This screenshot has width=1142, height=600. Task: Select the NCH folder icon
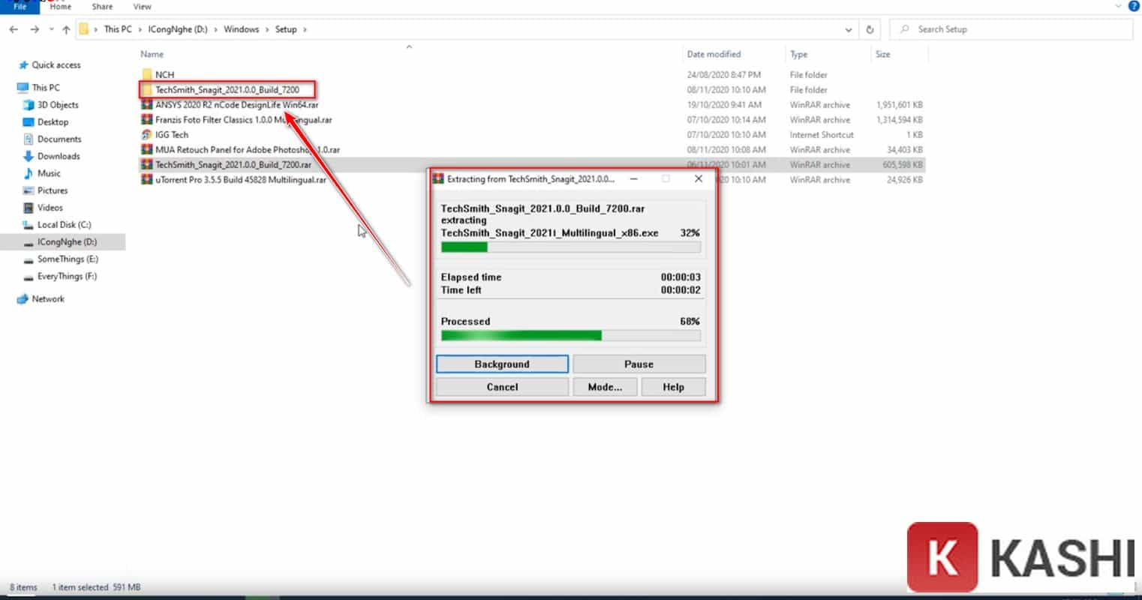pyautogui.click(x=147, y=74)
